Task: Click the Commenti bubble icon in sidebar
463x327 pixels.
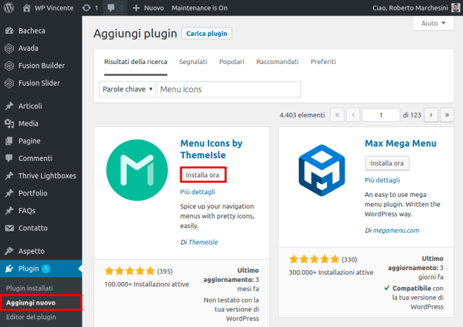Action: [x=9, y=158]
